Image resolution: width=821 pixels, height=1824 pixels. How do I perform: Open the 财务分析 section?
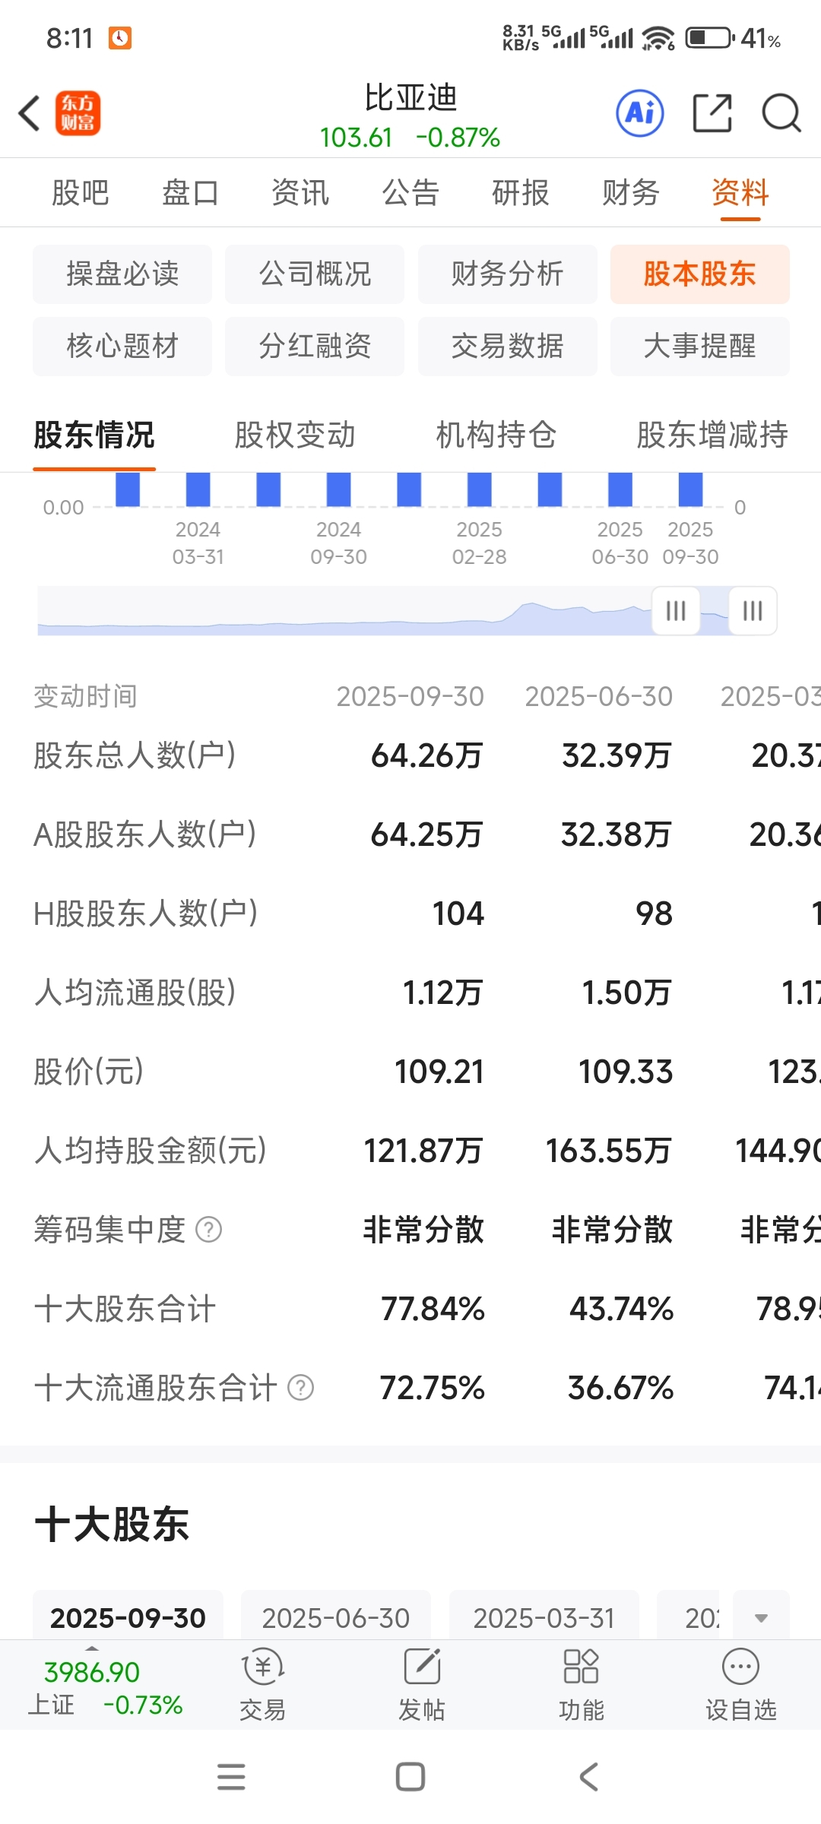(508, 274)
